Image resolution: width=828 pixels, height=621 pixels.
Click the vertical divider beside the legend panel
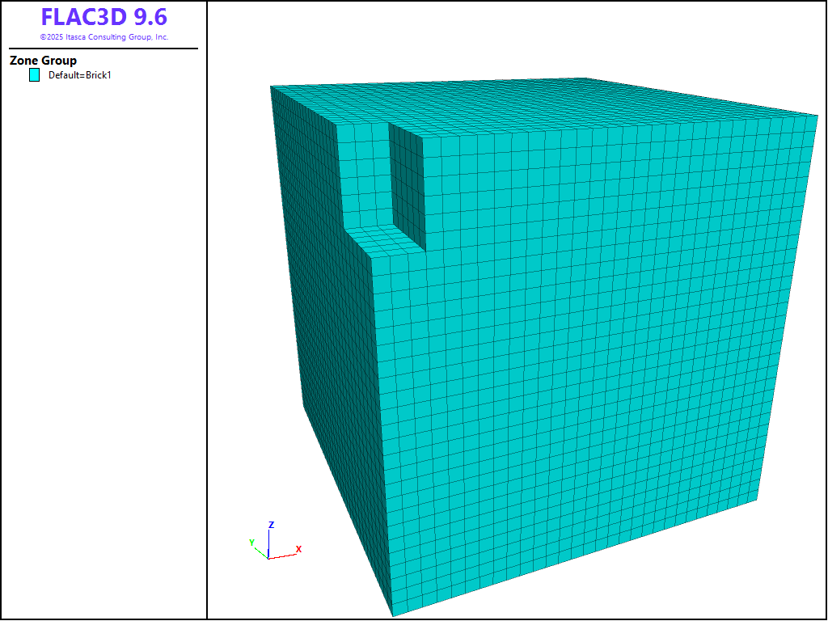point(207,323)
